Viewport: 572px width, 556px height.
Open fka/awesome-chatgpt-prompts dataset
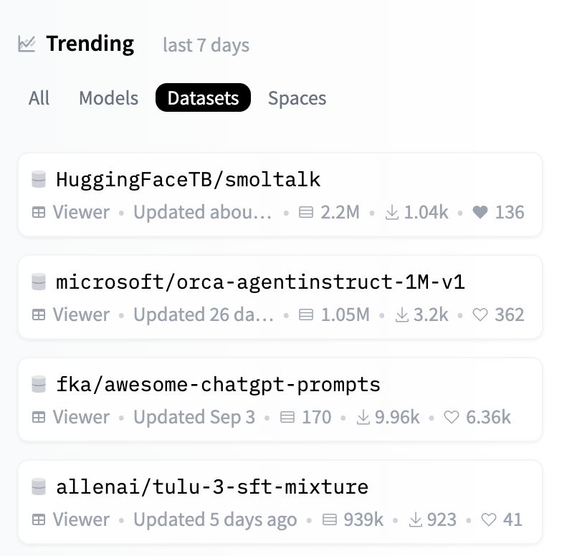[218, 385]
